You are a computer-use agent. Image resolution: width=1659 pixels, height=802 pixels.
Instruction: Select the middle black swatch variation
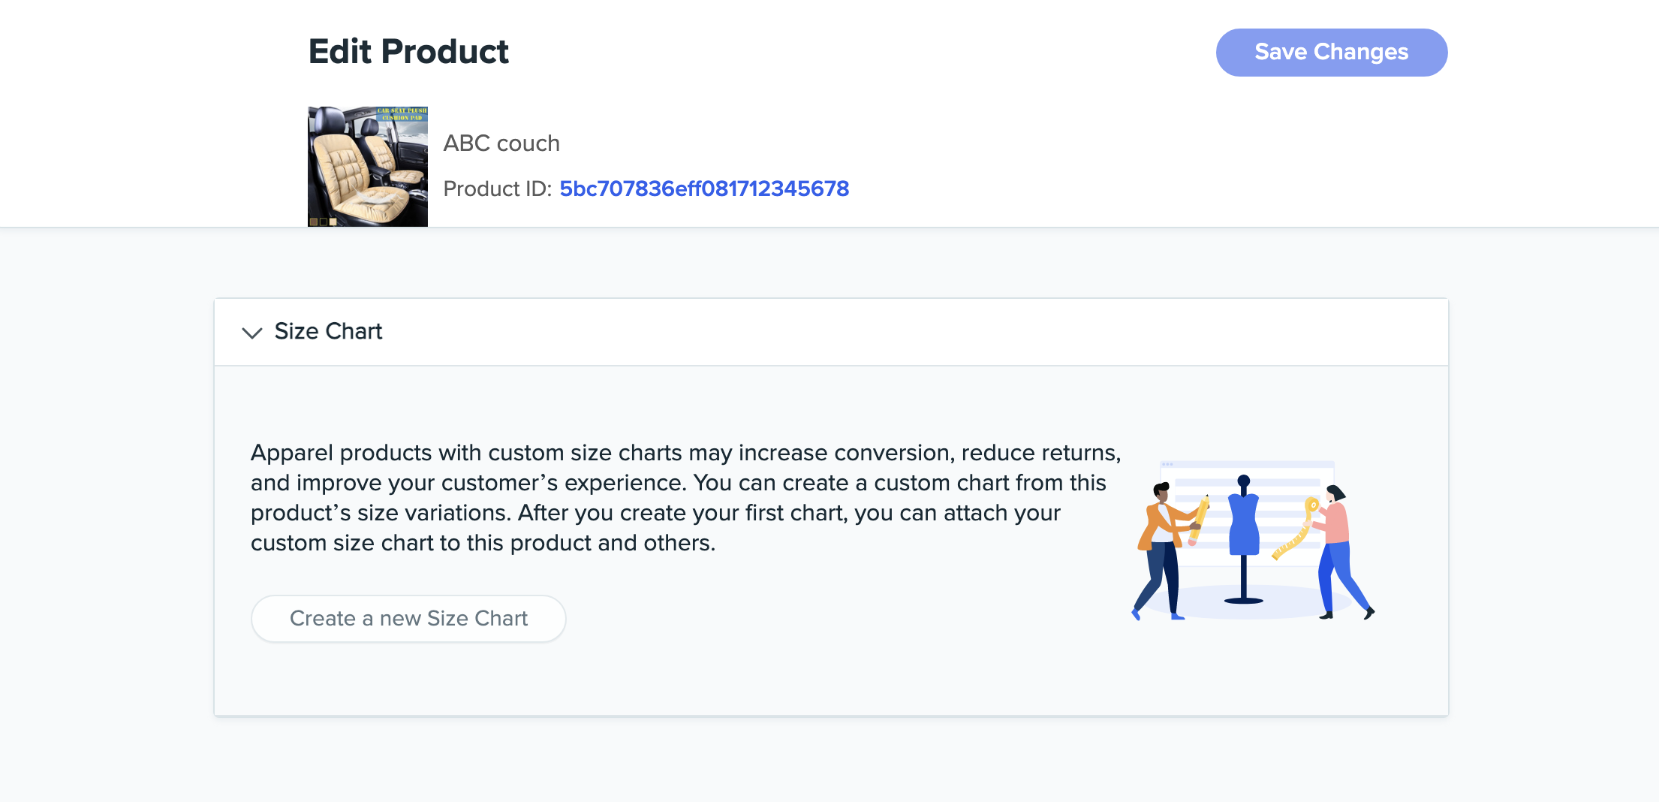324,221
